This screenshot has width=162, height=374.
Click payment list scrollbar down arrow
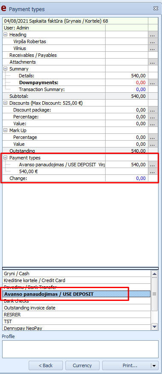(x=155, y=327)
